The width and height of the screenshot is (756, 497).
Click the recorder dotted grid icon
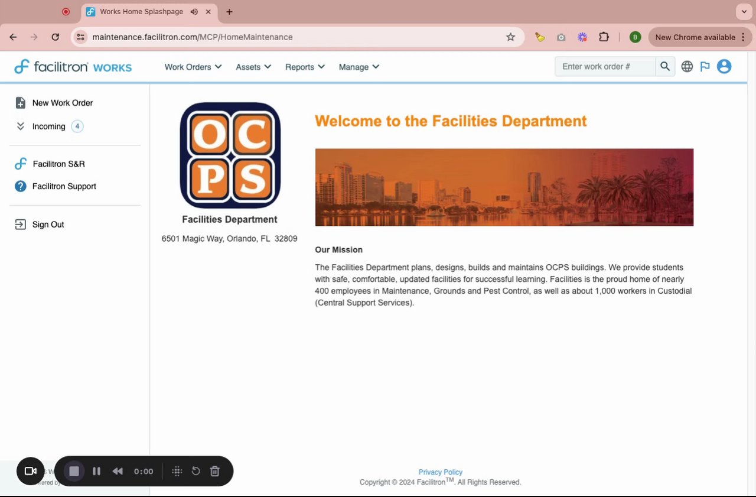(x=177, y=471)
